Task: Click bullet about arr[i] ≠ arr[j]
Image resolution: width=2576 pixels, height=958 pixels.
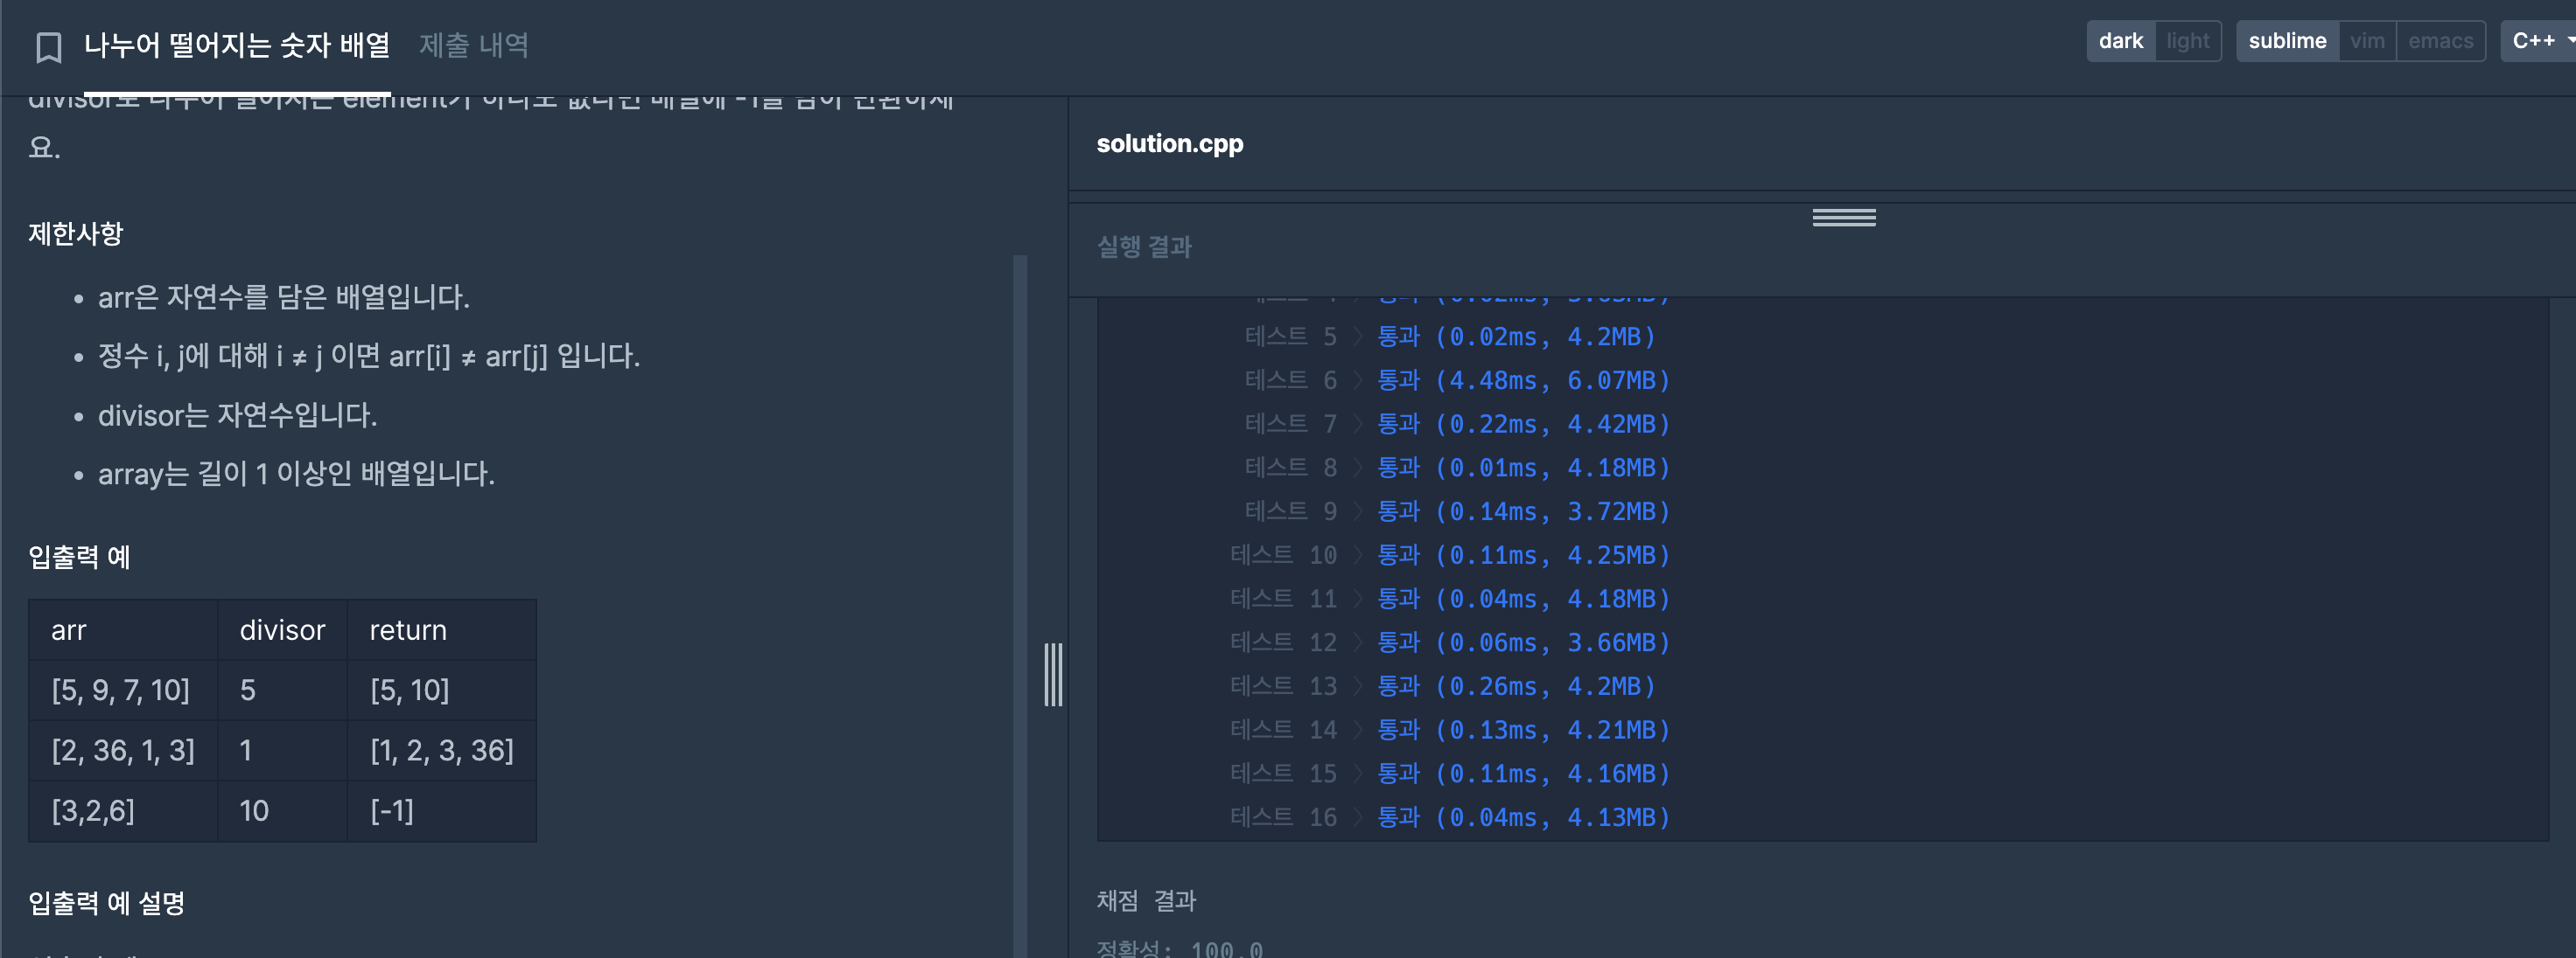Action: 369,356
